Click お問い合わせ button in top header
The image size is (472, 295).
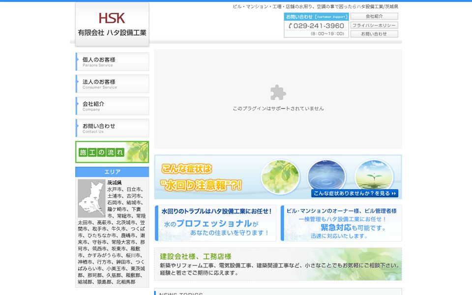pyautogui.click(x=374, y=34)
